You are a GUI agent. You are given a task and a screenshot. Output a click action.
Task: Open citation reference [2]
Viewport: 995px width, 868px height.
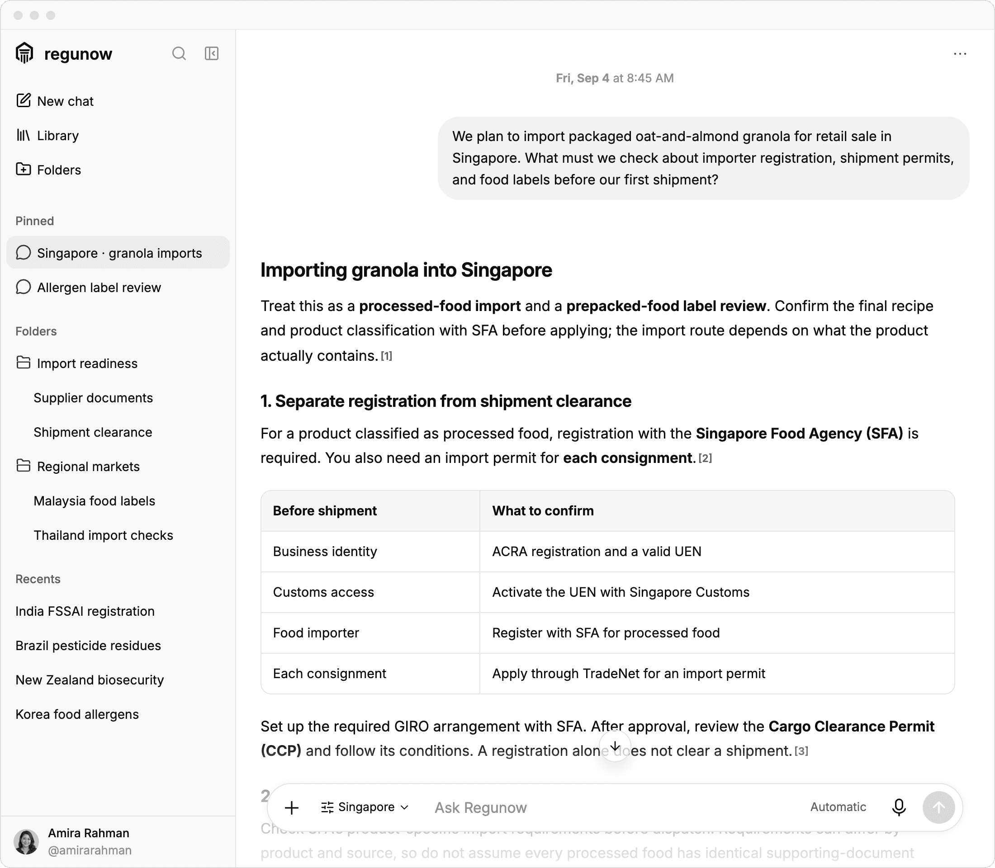[x=705, y=458]
